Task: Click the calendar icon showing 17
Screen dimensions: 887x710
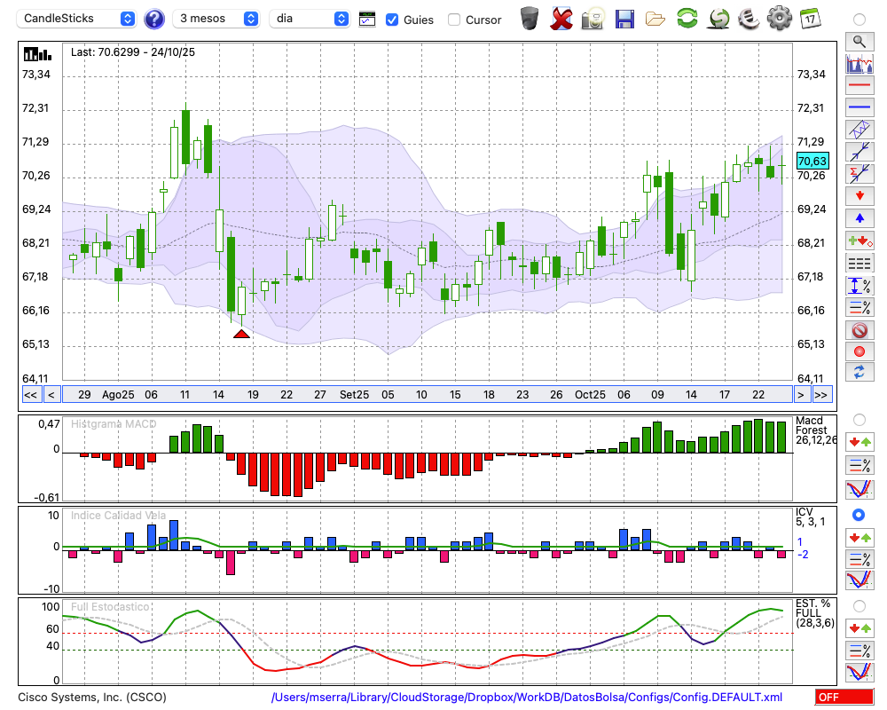Action: [810, 18]
